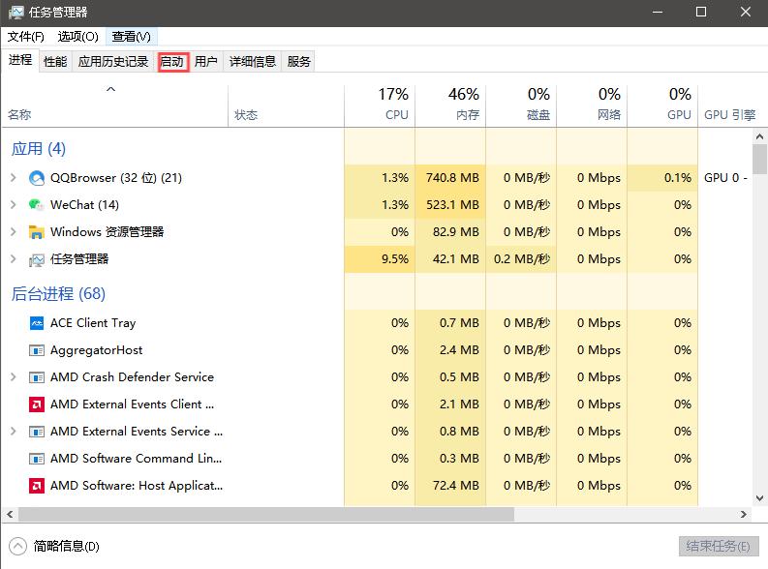This screenshot has width=768, height=569.
Task: Click the 任务管理器 process icon
Action: 37,259
